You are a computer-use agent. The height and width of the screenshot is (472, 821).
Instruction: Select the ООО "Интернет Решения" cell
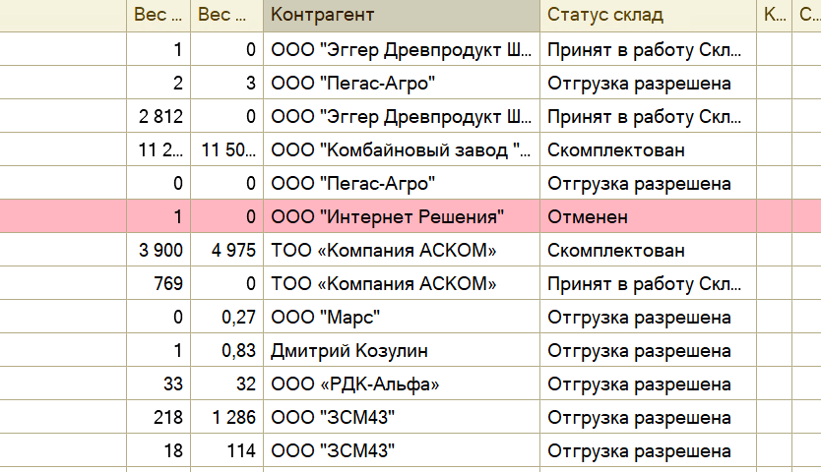point(401,216)
